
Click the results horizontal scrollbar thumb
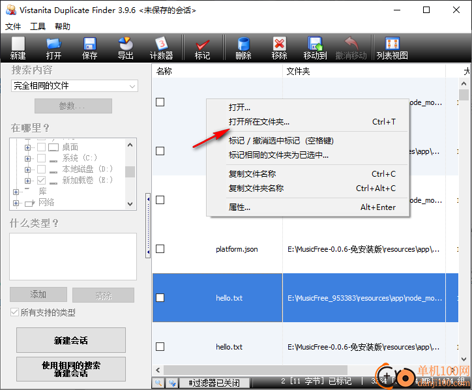(256, 370)
